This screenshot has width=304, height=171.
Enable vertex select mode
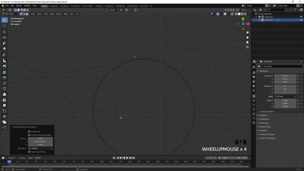click(21, 14)
